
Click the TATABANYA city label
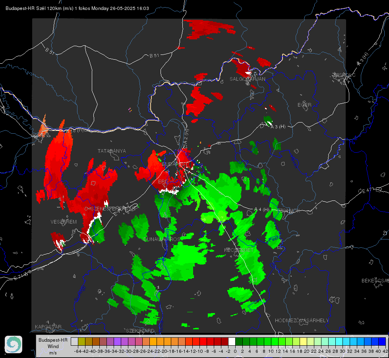pos(112,151)
